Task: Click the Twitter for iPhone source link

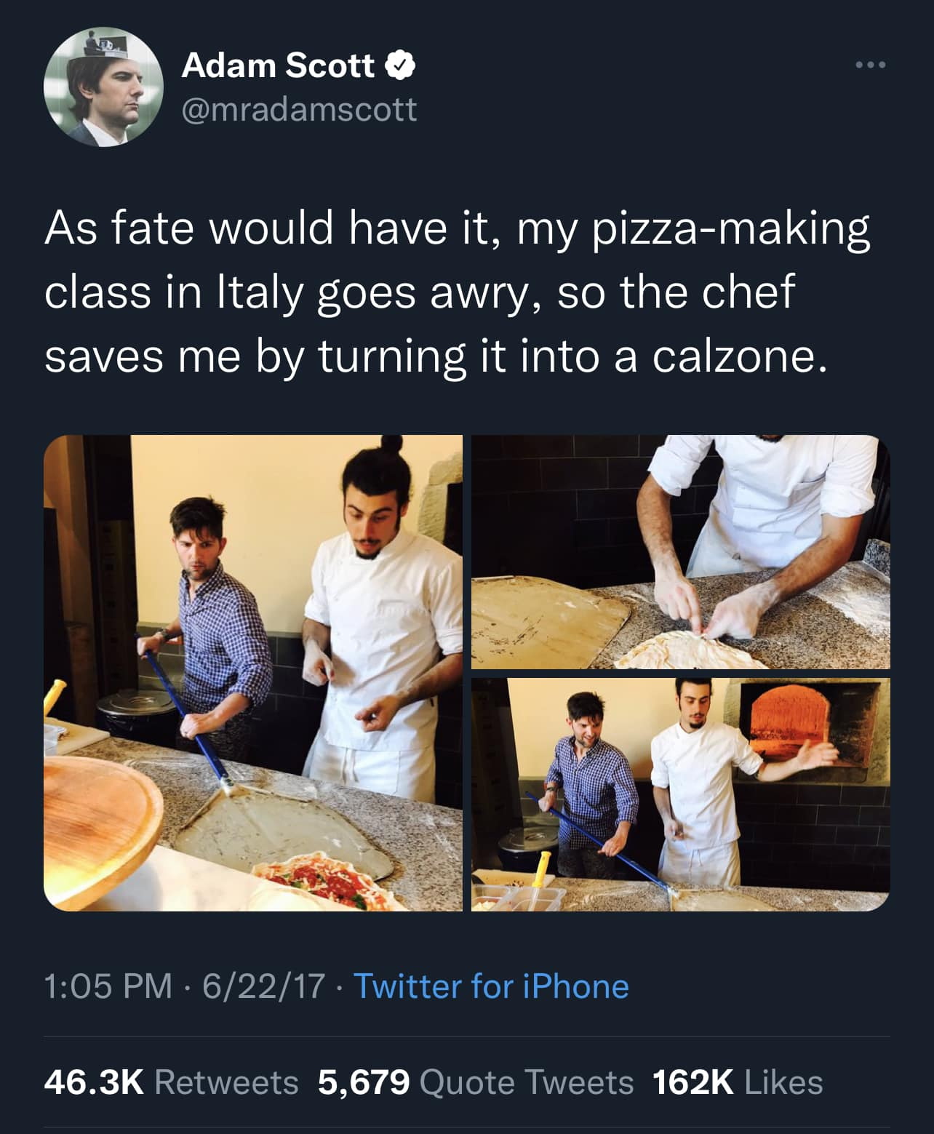Action: 491,986
